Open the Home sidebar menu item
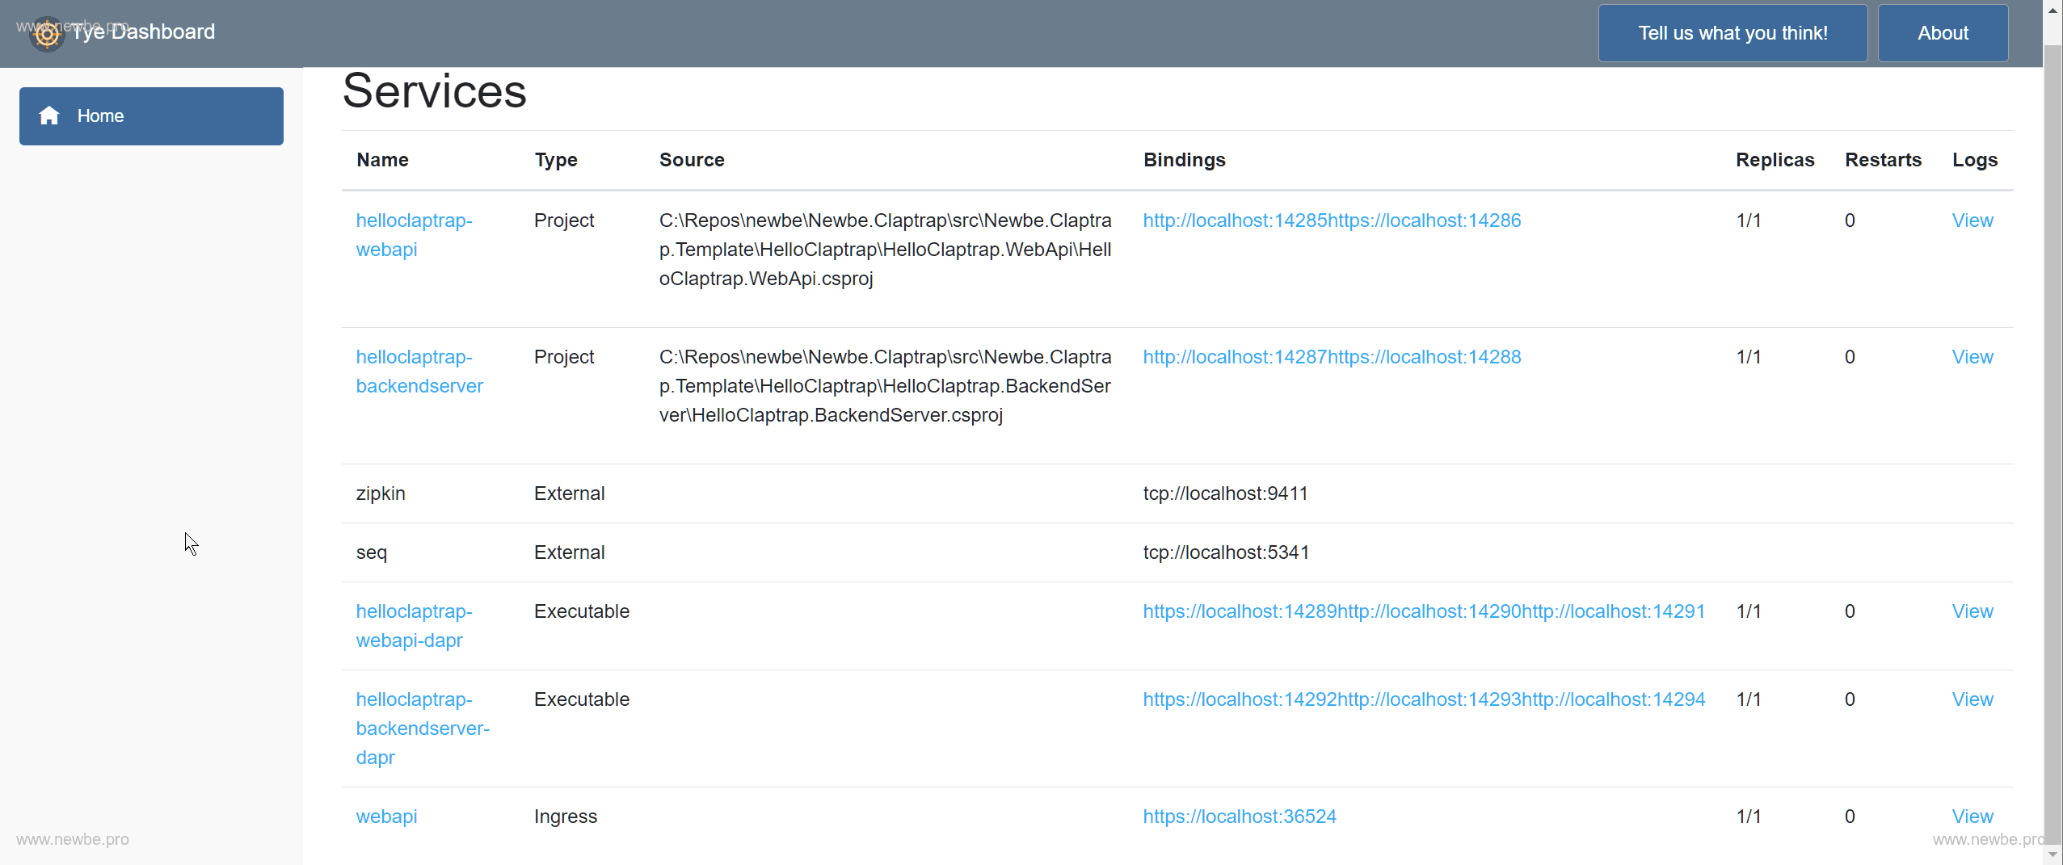 [x=151, y=116]
